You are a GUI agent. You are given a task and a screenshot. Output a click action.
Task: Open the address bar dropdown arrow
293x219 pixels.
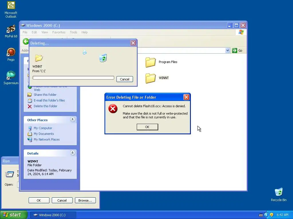[227, 50]
